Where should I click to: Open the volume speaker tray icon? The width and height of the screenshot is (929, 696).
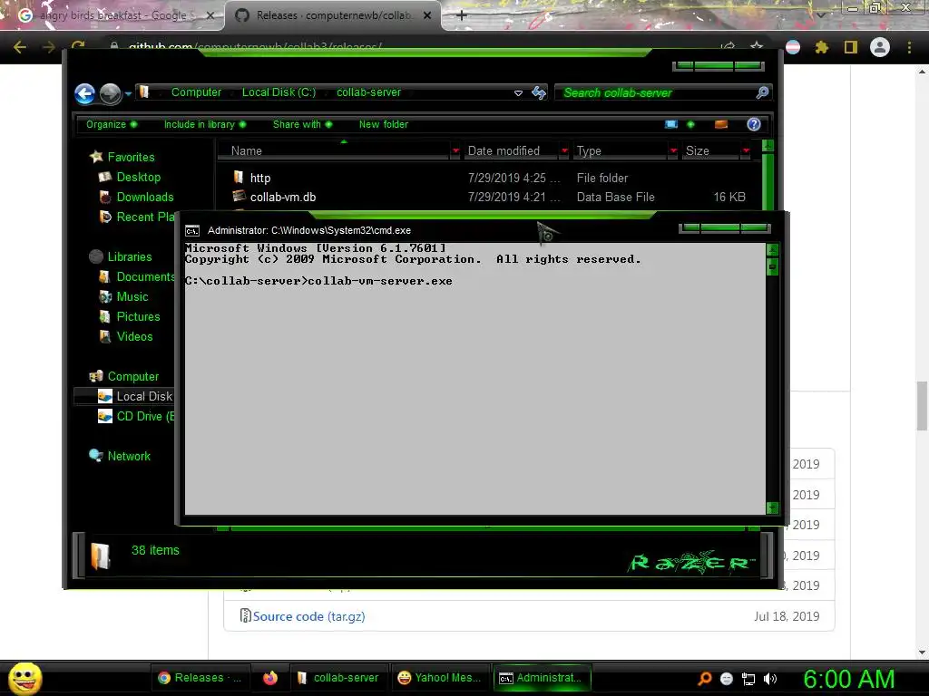click(x=770, y=679)
